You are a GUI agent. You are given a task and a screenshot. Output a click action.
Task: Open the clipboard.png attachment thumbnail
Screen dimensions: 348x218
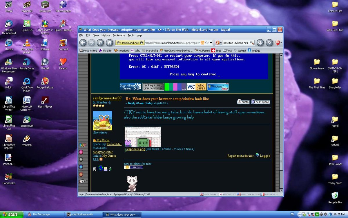click(x=143, y=137)
